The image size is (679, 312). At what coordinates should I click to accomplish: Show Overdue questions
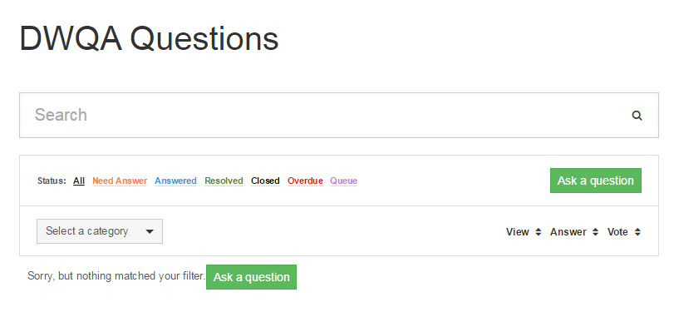tap(305, 181)
